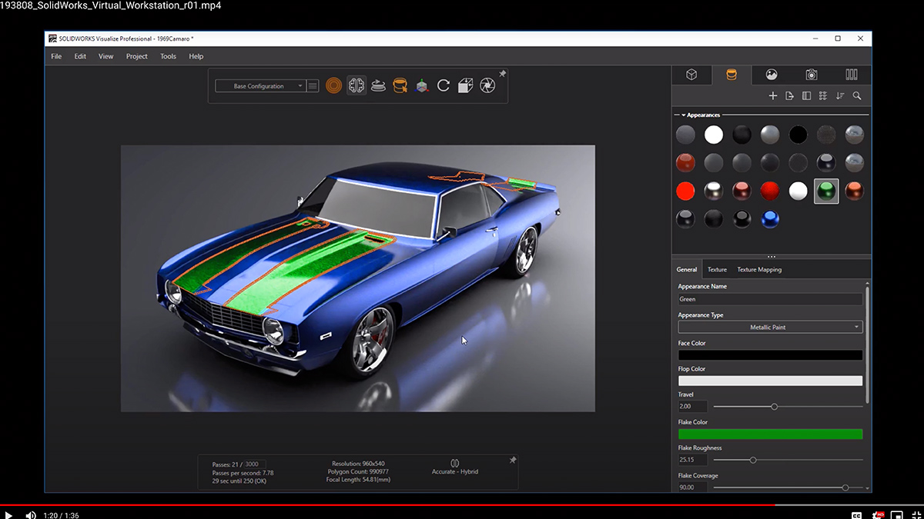924x519 pixels.
Task: Open the camera aperture render icon
Action: click(487, 86)
